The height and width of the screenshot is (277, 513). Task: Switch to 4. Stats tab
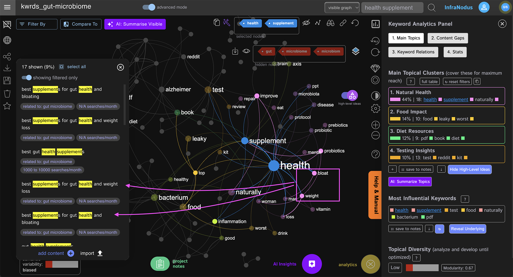click(x=455, y=52)
